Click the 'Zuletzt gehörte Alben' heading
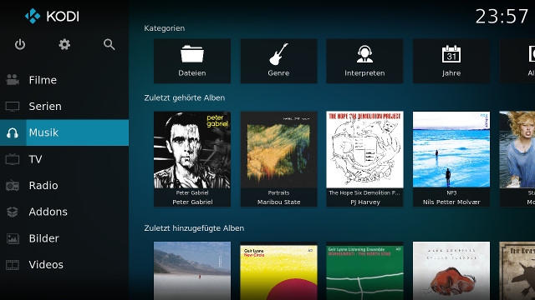This screenshot has height=300, width=535. point(185,98)
